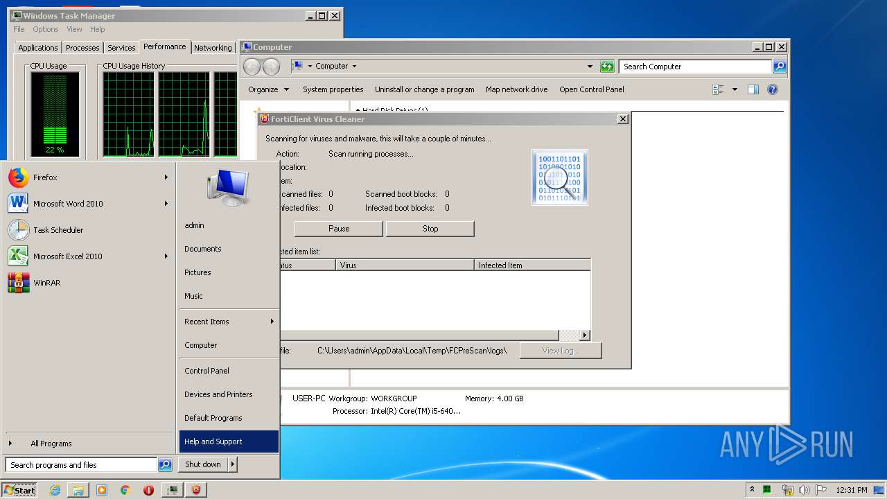Expand the Organize dropdown menu
The image size is (887, 499).
(x=269, y=89)
